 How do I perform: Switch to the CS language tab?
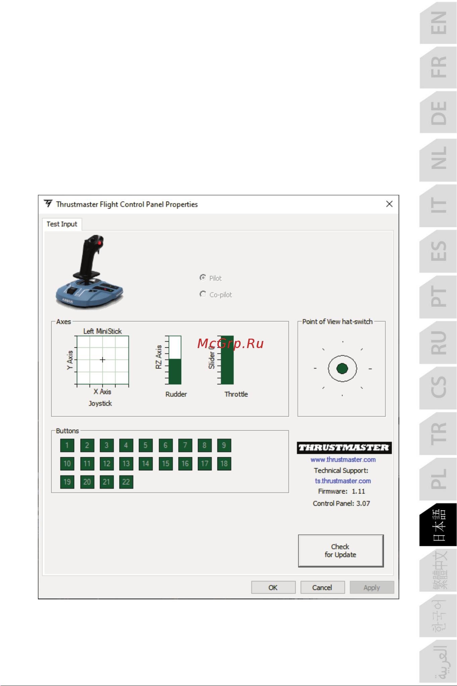coord(438,388)
